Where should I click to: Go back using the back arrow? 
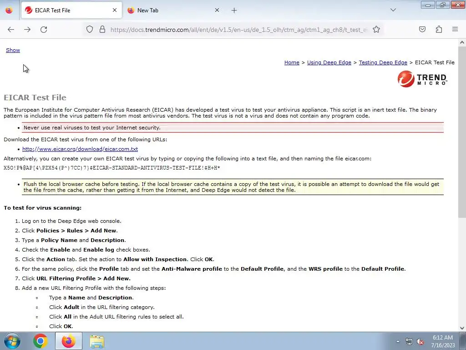pyautogui.click(x=11, y=30)
